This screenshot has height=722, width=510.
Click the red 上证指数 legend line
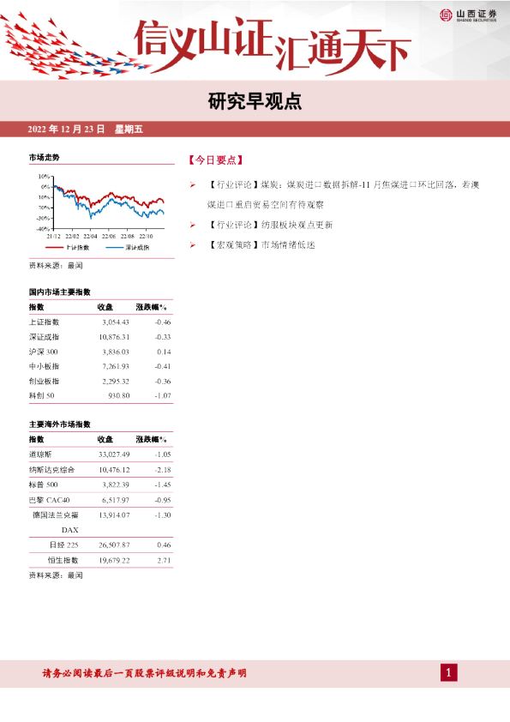(54, 248)
